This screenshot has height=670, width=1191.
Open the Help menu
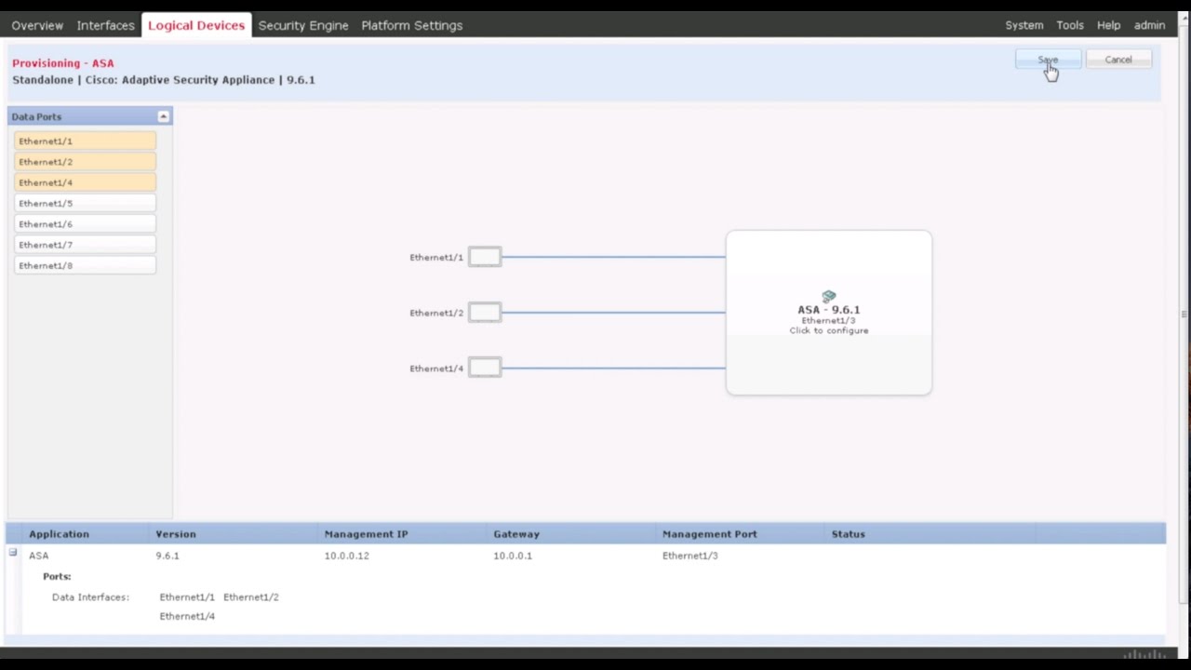tap(1108, 25)
